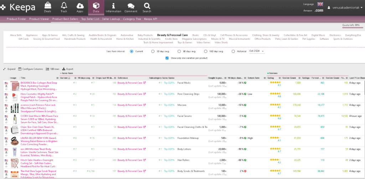365x179 pixels.
Task: Open the Deals shopping bag icon
Action: [47, 5]
